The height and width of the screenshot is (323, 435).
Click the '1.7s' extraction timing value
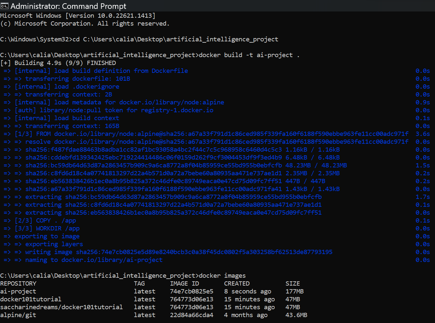point(423,197)
